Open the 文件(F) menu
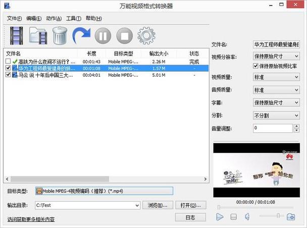This screenshot has width=307, height=228. pos(14,18)
